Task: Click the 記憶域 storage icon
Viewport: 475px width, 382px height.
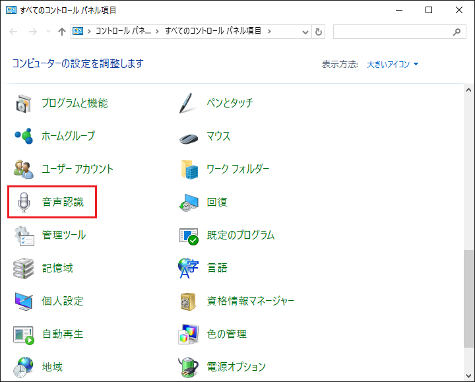Action: pyautogui.click(x=24, y=268)
